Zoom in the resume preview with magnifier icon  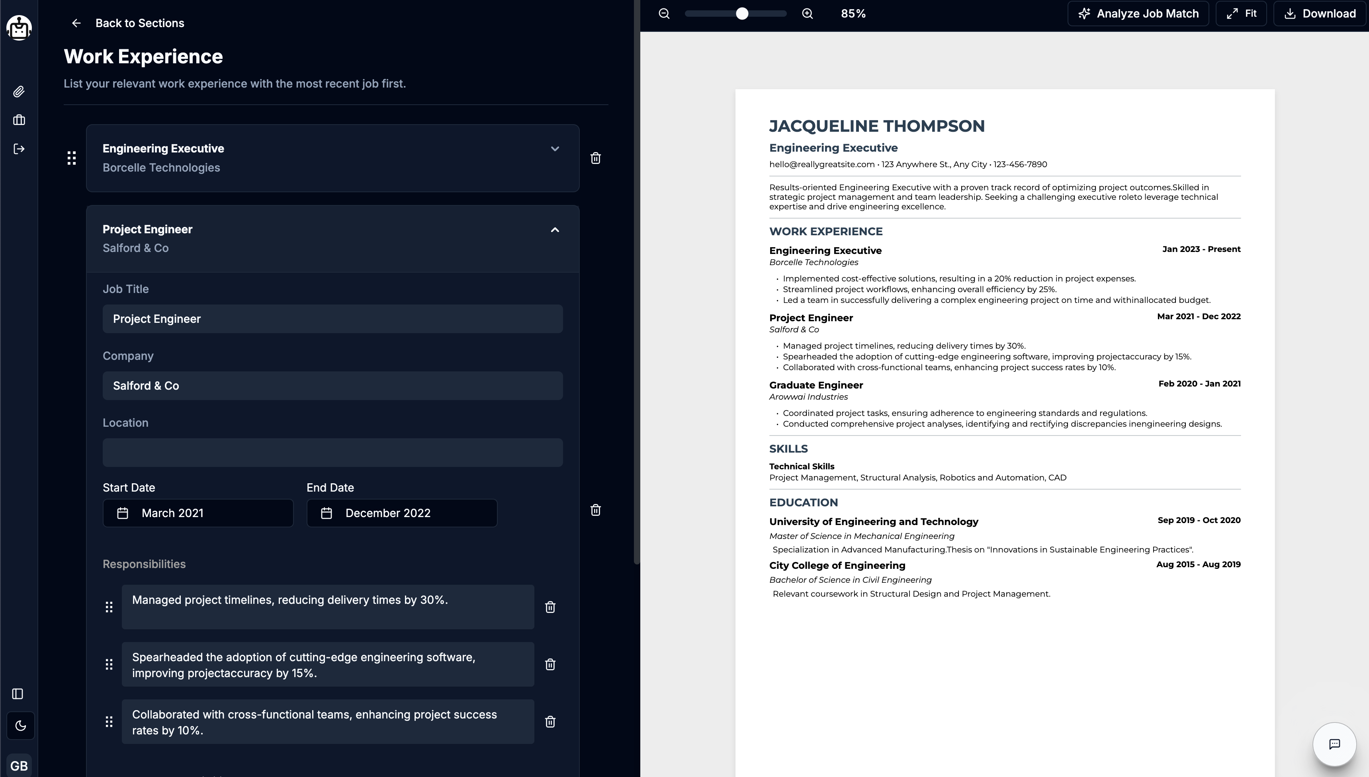807,14
